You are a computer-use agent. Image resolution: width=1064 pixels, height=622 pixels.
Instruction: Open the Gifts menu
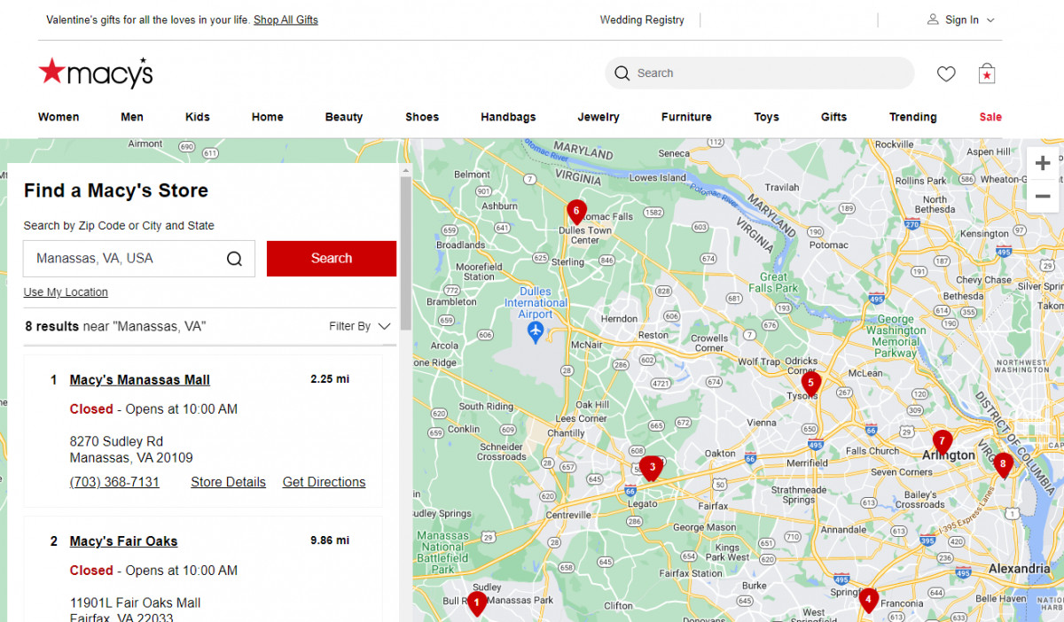[834, 117]
